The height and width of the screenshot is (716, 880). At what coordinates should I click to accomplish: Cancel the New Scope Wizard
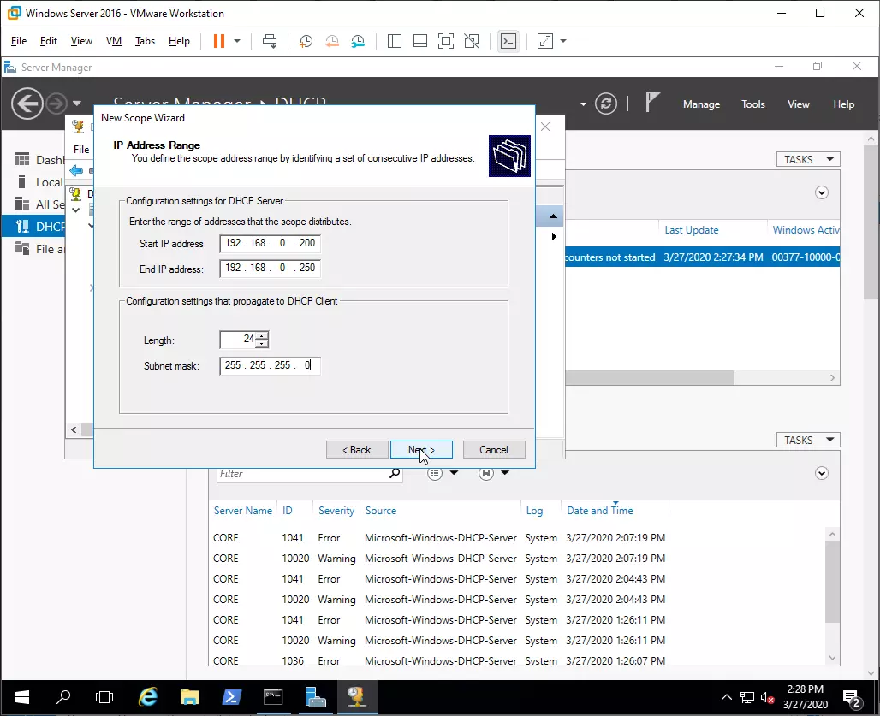(x=494, y=450)
